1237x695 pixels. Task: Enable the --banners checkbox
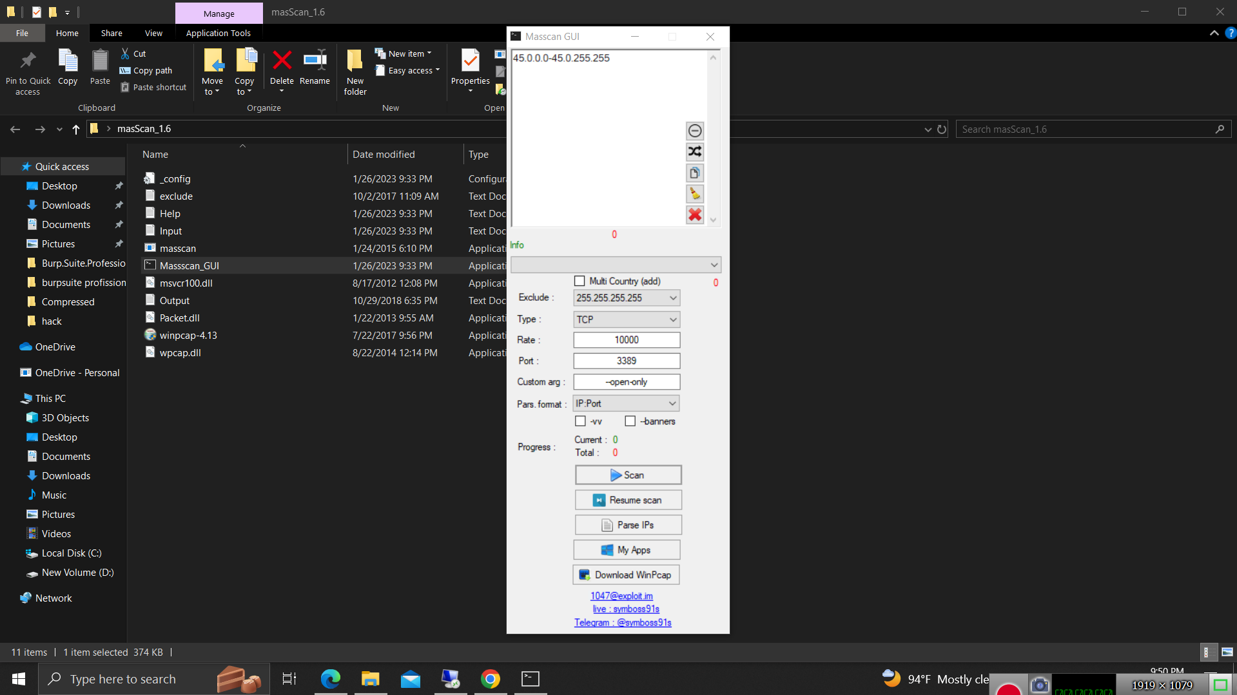630,421
